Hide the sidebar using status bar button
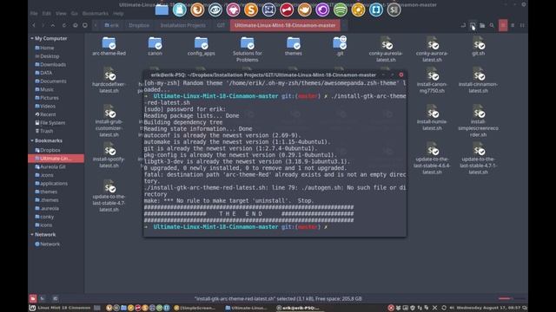 coord(55,298)
